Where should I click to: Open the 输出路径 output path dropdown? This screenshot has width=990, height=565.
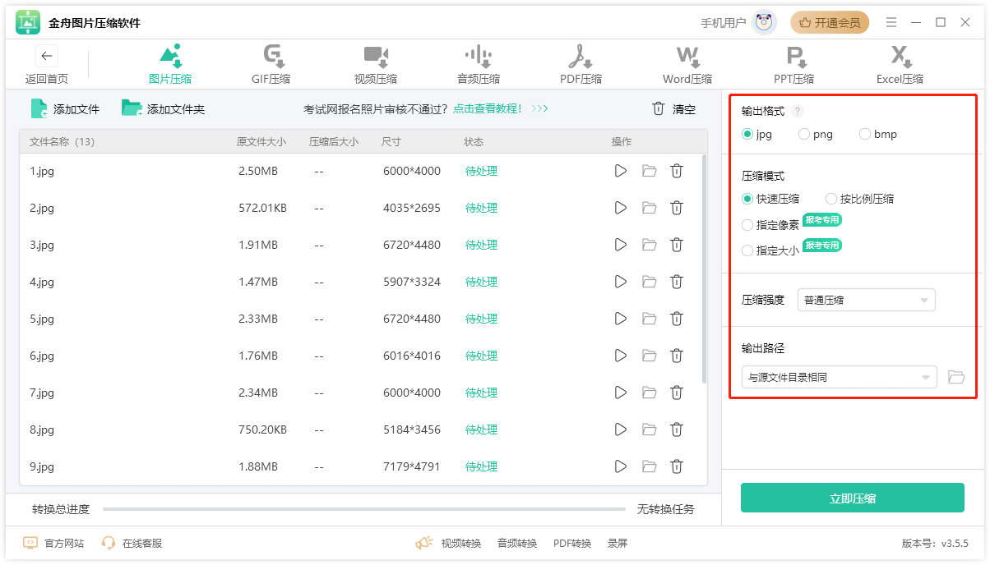pos(839,377)
